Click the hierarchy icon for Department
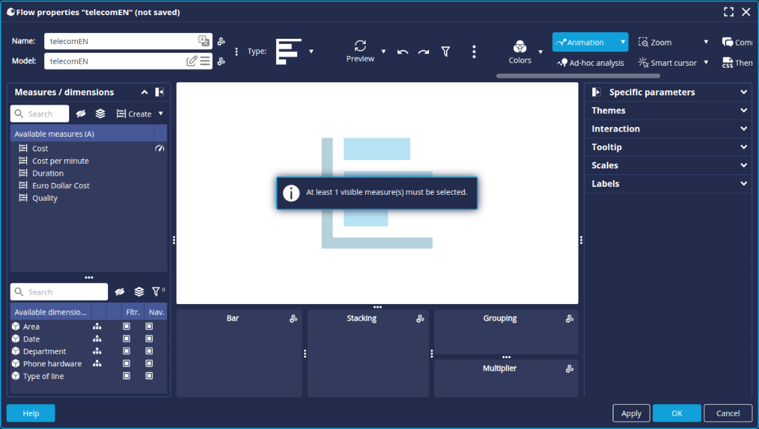Screen dimensions: 759x429 97,351
